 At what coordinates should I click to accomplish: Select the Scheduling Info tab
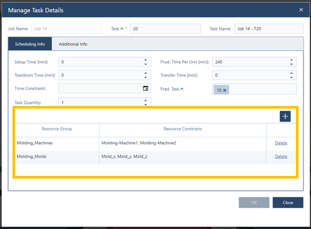30,44
